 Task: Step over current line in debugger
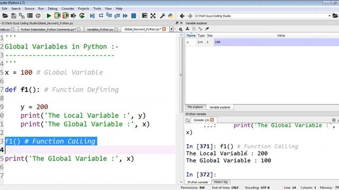click(101, 16)
